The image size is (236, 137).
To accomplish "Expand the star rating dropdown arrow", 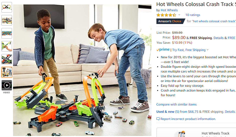I will click(179, 15).
